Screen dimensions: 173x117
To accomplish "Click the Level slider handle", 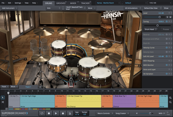I will click(x=159, y=17).
